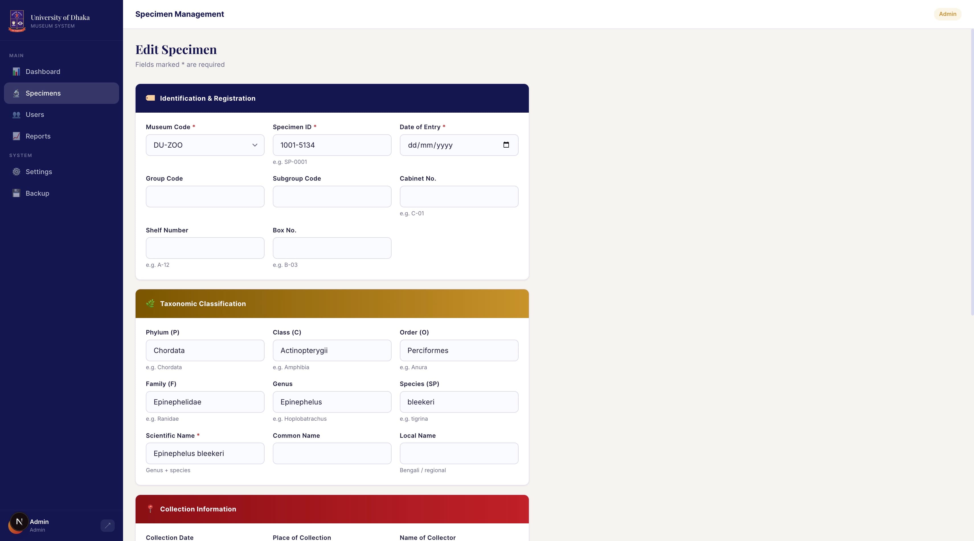Image resolution: width=974 pixels, height=541 pixels.
Task: Open the Dashboard page
Action: pyautogui.click(x=61, y=72)
